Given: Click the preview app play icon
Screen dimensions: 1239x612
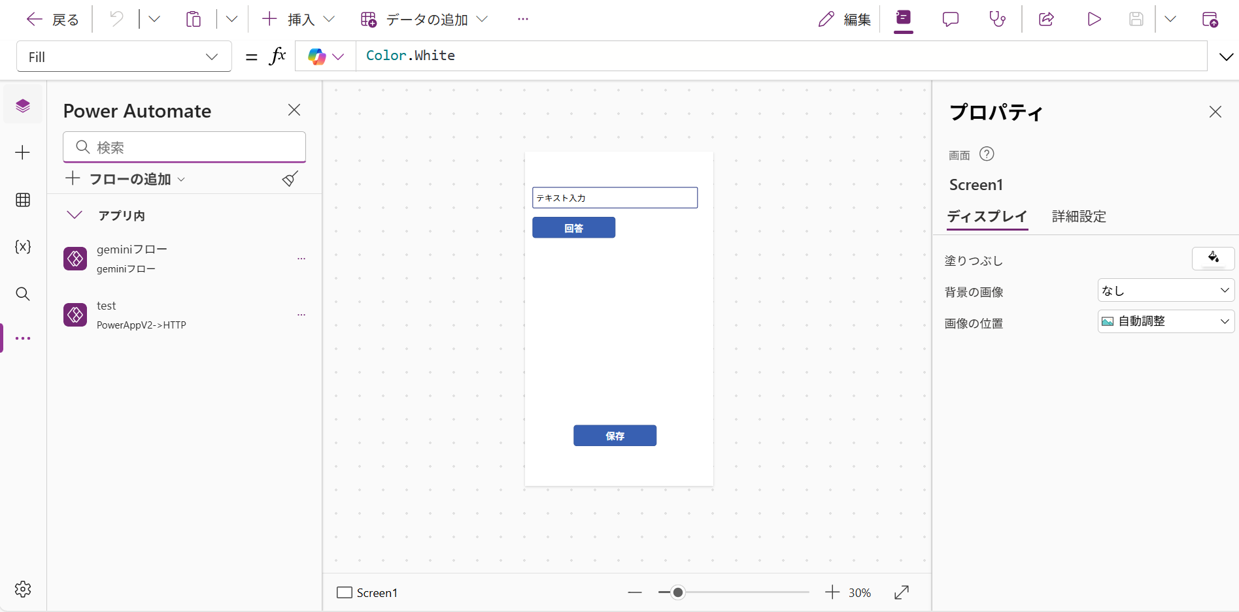Looking at the screenshot, I should (1094, 19).
